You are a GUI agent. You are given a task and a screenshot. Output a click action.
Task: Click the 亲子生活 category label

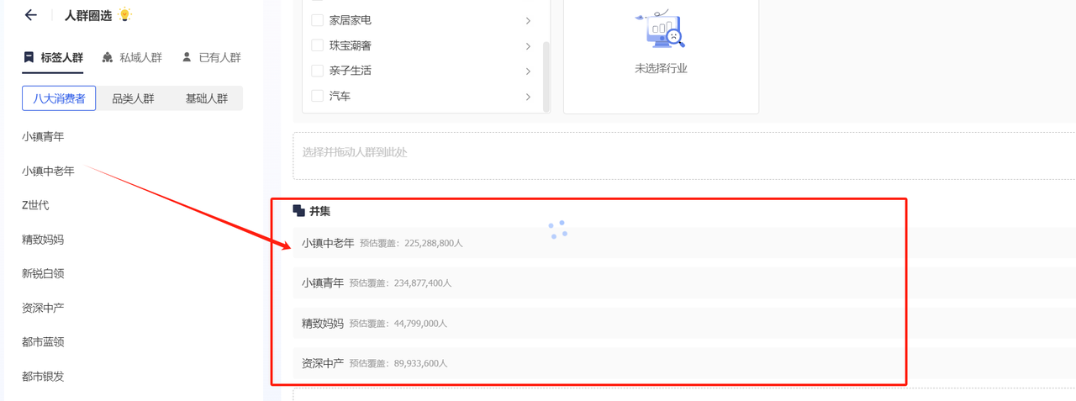tap(351, 71)
